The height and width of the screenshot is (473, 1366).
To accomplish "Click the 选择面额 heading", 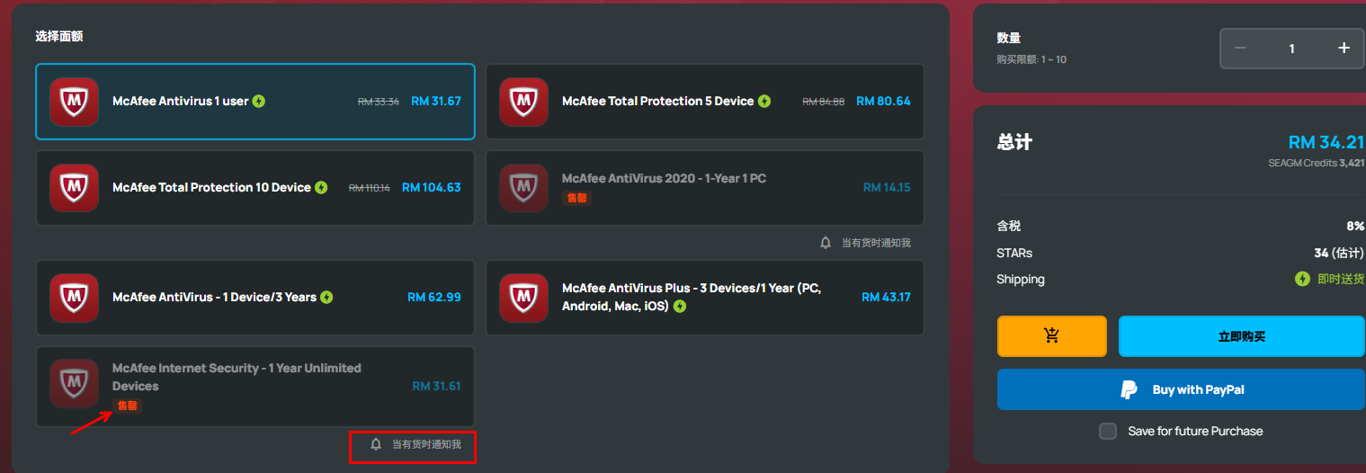I will (x=59, y=37).
